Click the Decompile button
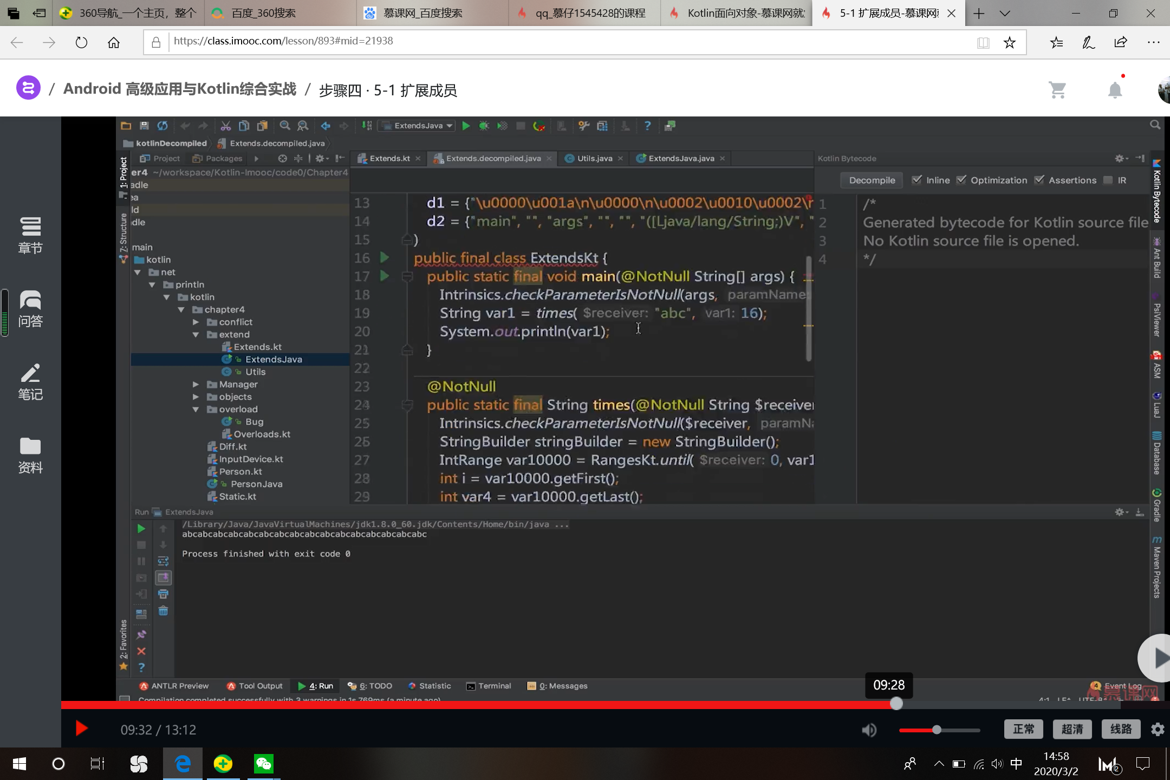This screenshot has height=780, width=1170. tap(872, 180)
